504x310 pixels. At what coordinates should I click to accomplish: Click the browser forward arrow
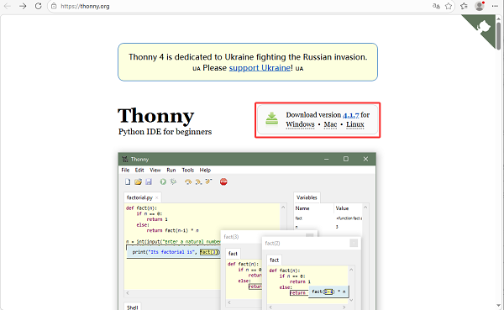pyautogui.click(x=23, y=6)
